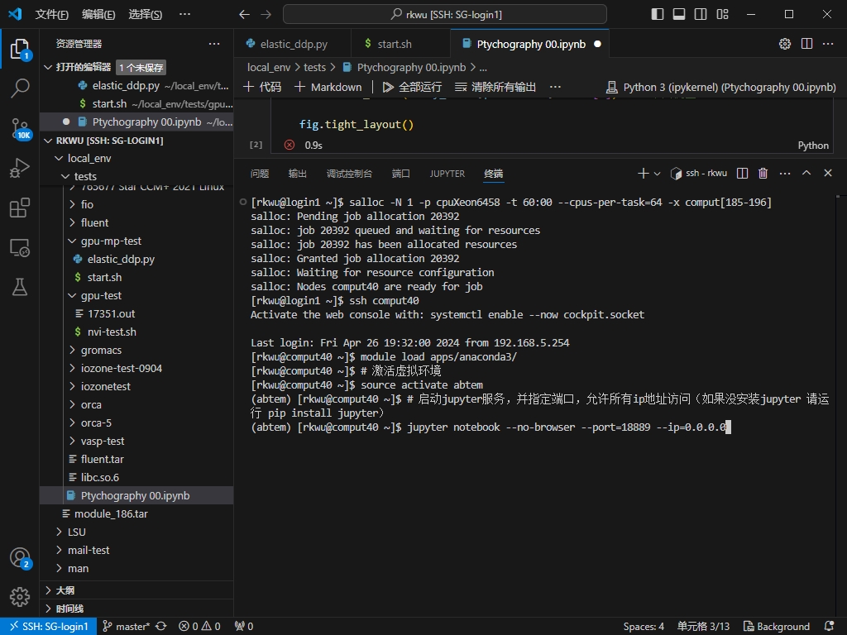Kill terminal with trash icon
847x635 pixels.
[x=763, y=174]
